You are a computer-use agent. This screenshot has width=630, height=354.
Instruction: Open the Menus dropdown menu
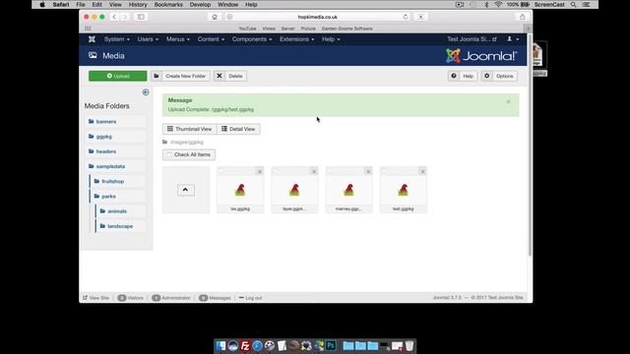click(177, 39)
